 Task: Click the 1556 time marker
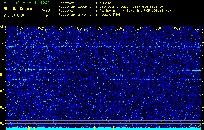[x=119, y=28]
